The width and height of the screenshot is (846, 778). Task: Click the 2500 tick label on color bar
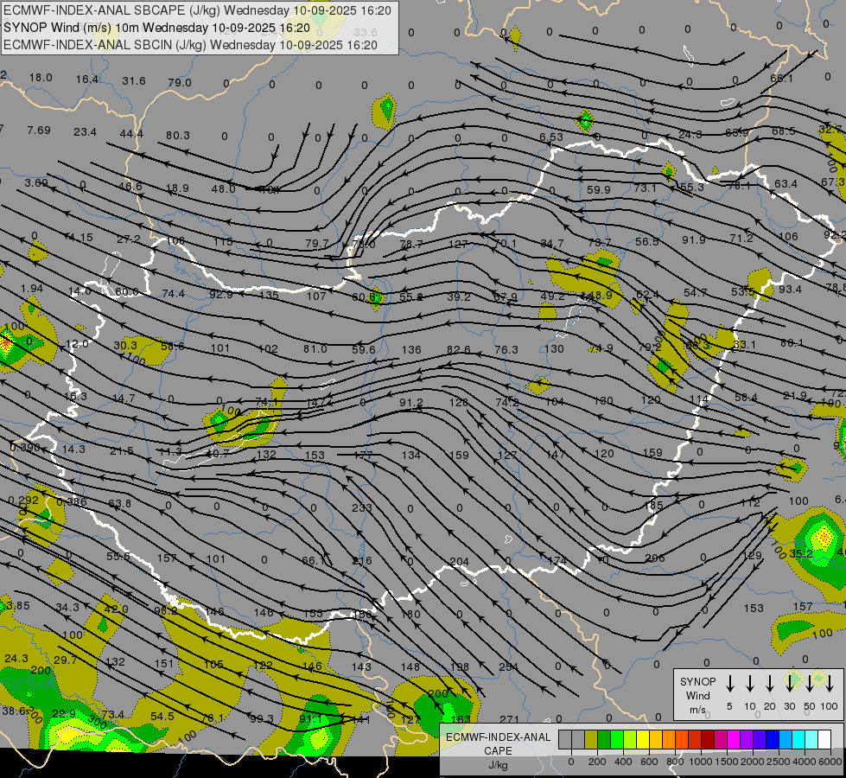click(x=778, y=762)
